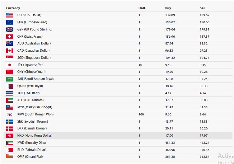Select the HKD (Hong Kong Dollar) row text
The height and width of the screenshot is (164, 234).
point(35,135)
